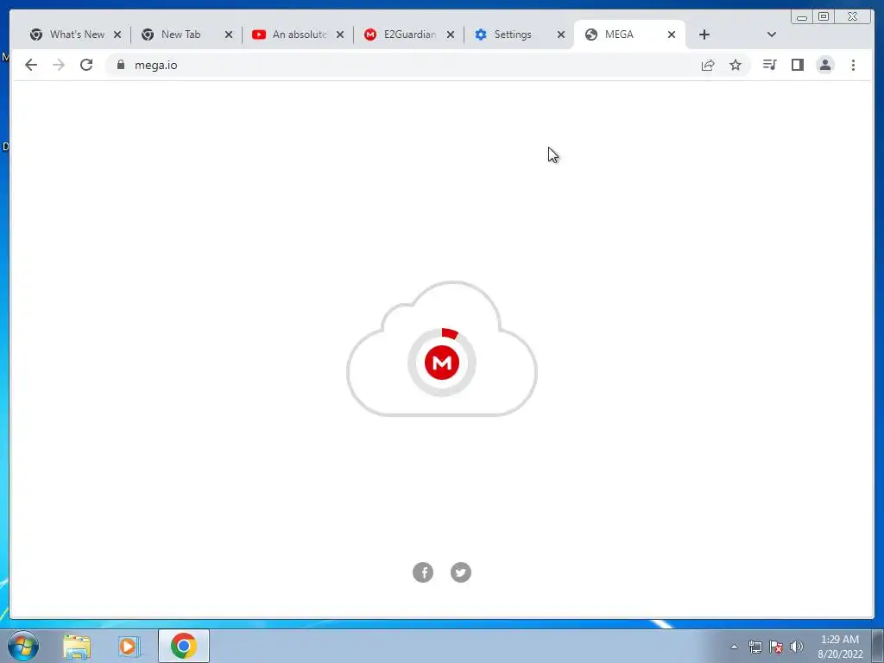Bookmark this tab with the star icon
The width and height of the screenshot is (884, 663).
point(736,65)
